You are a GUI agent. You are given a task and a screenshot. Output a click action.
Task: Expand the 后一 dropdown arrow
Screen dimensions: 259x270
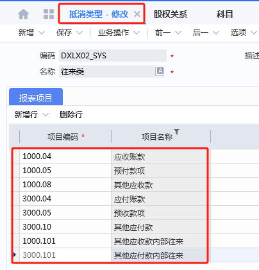216,33
